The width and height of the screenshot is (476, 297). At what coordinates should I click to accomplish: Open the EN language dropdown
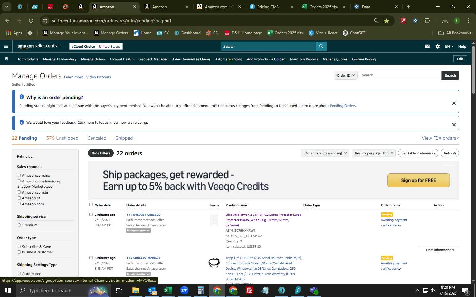[449, 46]
